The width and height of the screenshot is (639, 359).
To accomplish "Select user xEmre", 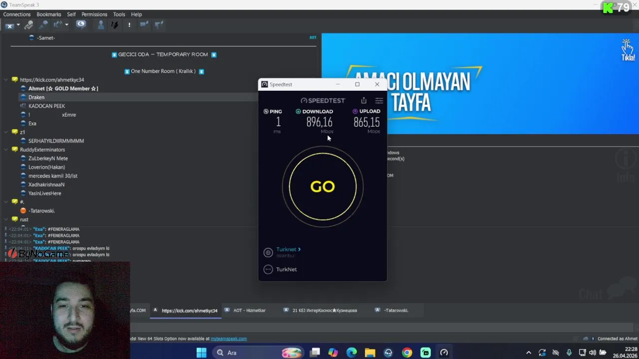I will tap(69, 115).
